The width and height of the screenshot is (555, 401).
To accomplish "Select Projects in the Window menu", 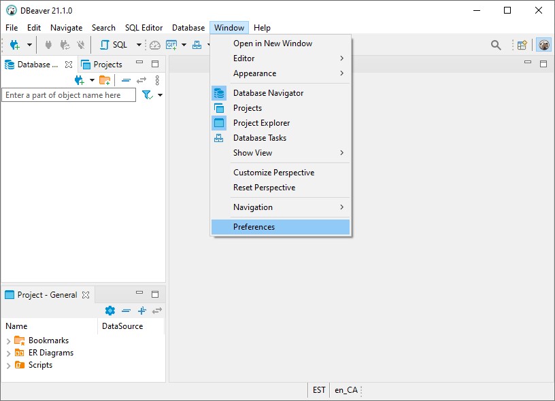I will tap(280, 108).
